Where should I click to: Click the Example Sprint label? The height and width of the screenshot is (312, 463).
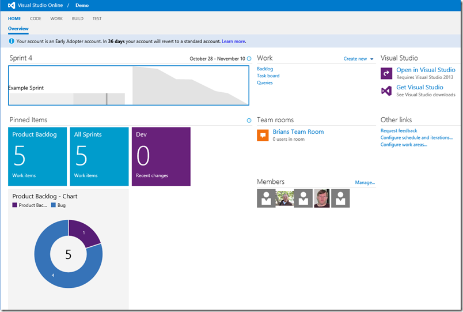coord(26,88)
